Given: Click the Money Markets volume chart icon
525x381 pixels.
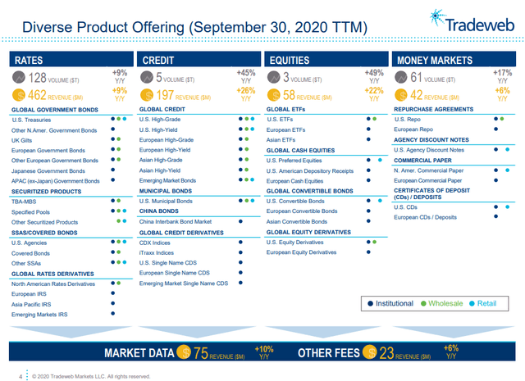Looking at the screenshot, I should point(401,77).
